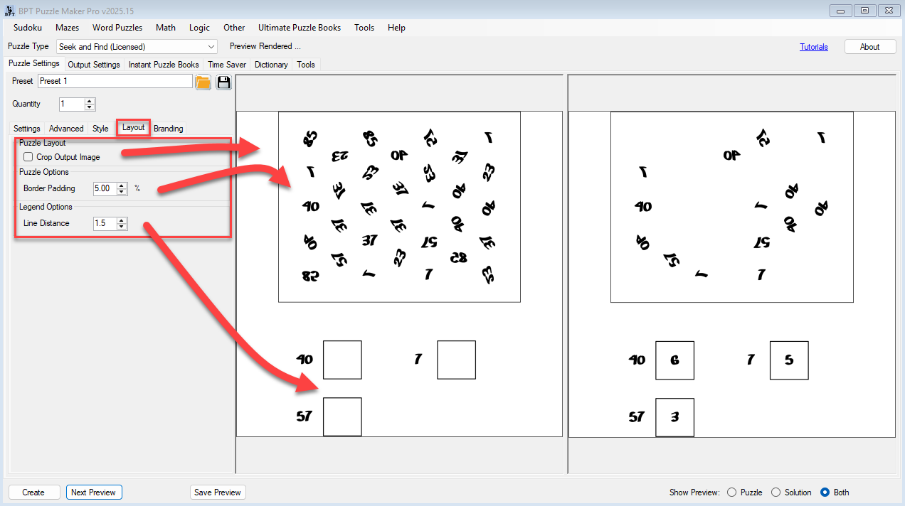
Task: Click the Preset name input field
Action: click(115, 81)
